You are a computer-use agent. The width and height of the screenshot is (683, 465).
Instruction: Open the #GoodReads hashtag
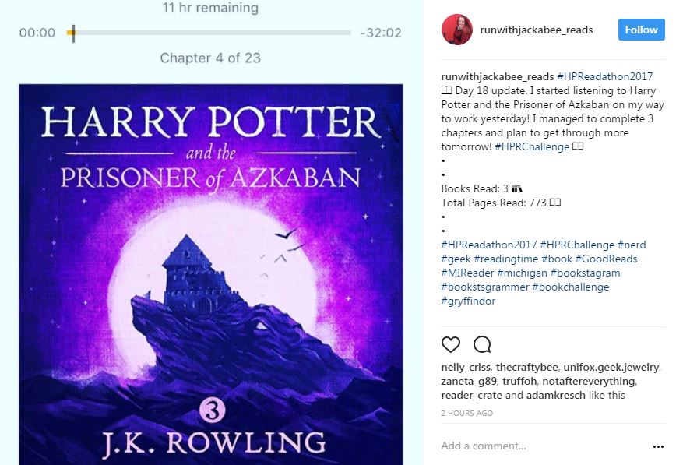[606, 259]
